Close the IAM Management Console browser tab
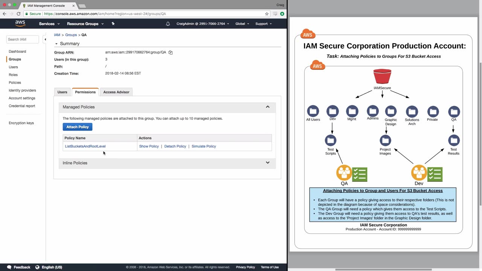 click(x=73, y=6)
